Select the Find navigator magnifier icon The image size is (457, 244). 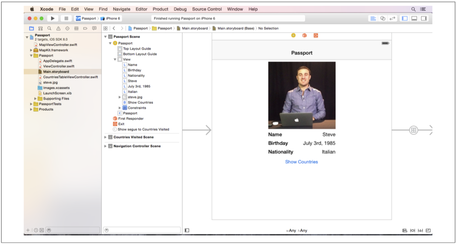coord(49,28)
